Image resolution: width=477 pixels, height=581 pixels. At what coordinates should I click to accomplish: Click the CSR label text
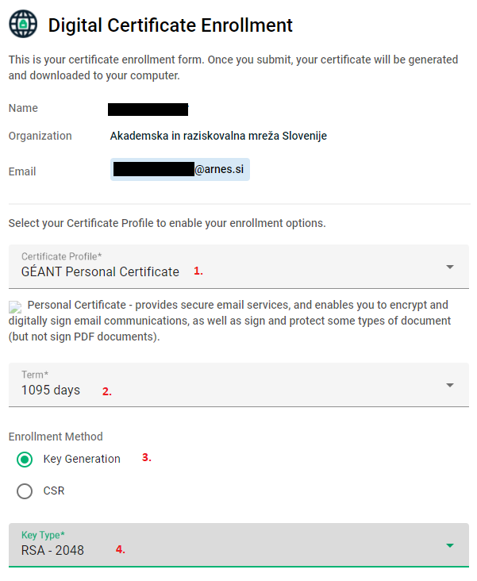(54, 491)
